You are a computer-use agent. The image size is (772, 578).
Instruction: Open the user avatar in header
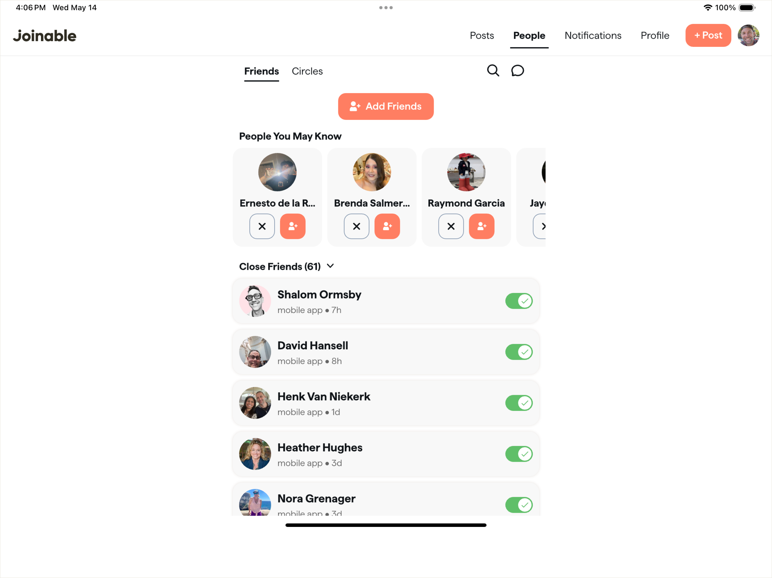[748, 35]
